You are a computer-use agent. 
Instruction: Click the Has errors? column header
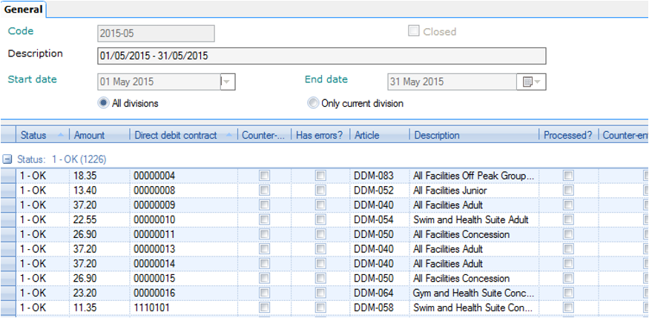(320, 135)
